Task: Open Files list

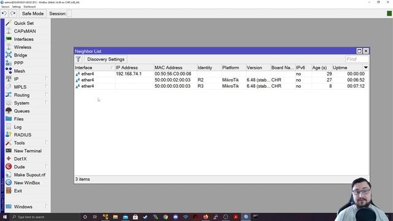Action: tap(18, 118)
